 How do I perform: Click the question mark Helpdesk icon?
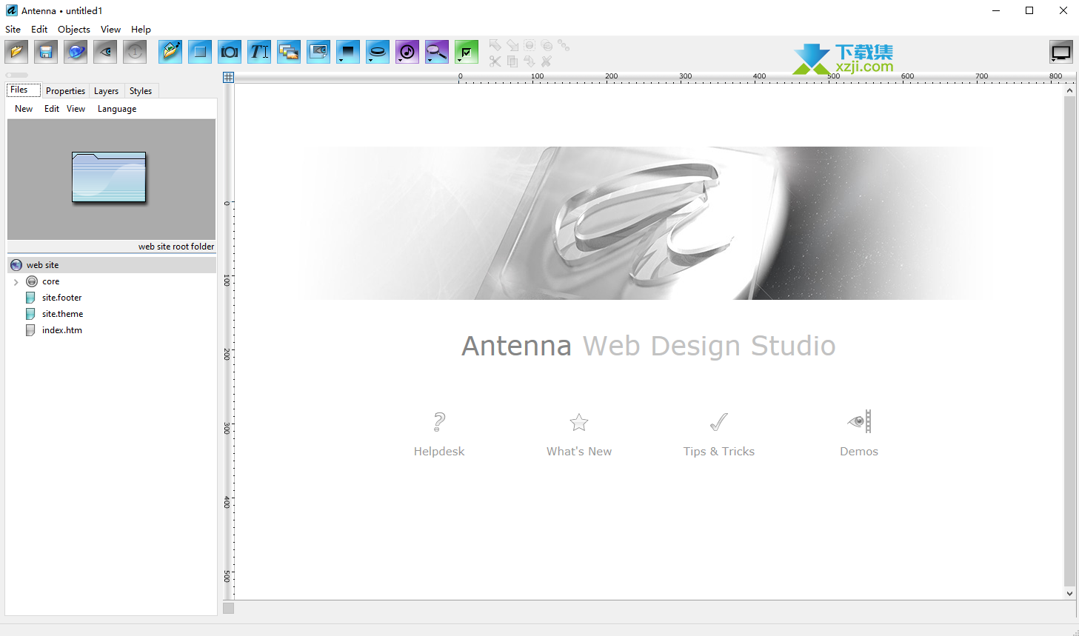[x=439, y=422]
